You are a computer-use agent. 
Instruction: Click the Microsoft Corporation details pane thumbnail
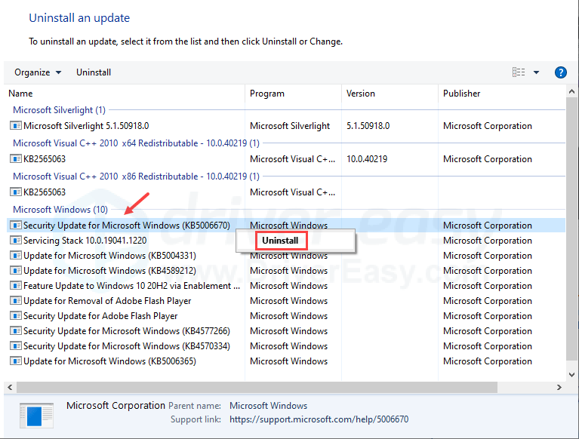(37, 416)
